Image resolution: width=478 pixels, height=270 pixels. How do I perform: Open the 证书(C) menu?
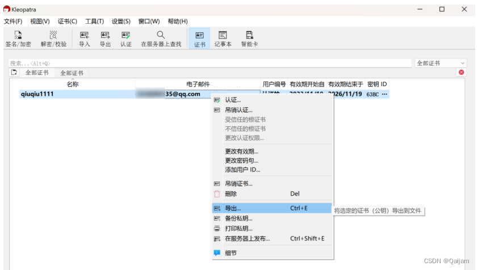click(68, 22)
